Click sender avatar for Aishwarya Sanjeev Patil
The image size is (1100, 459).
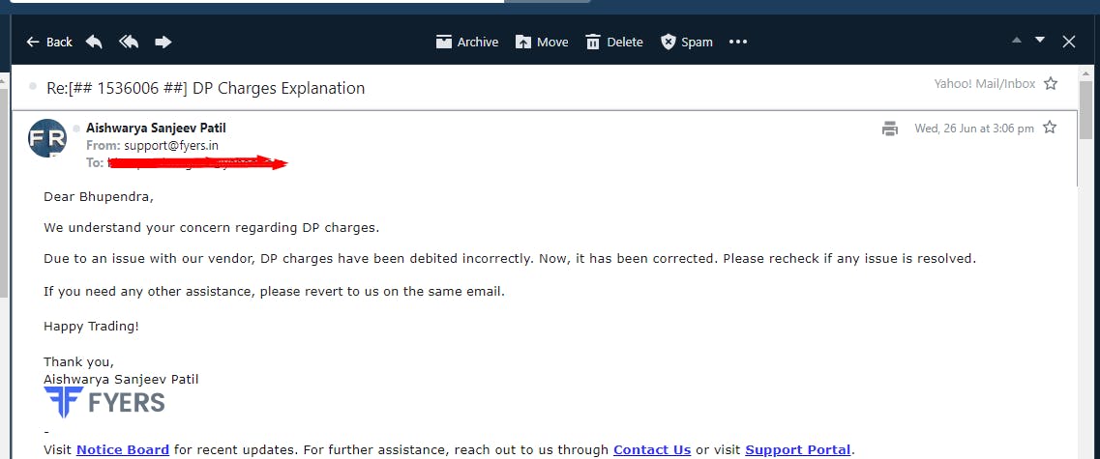click(x=47, y=138)
